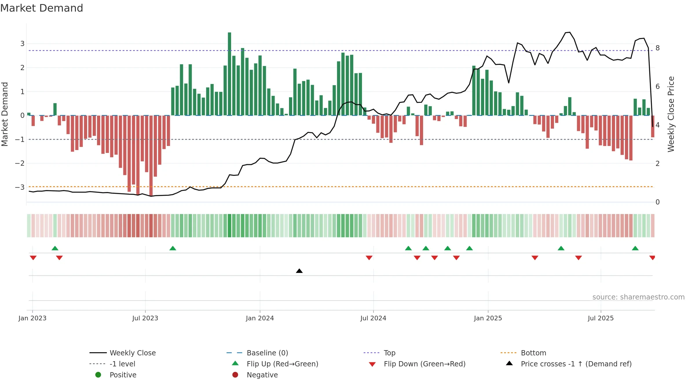Click the green flip-up marker near Apr 2025
The height and width of the screenshot is (391, 695).
click(x=561, y=248)
